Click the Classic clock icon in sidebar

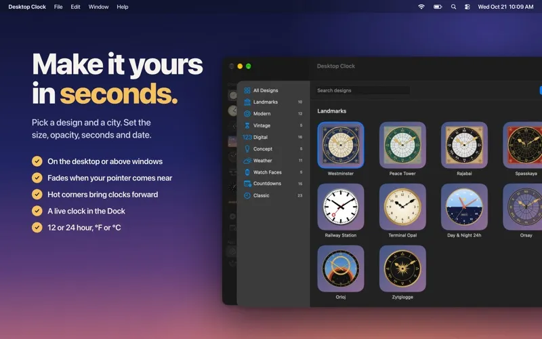247,195
